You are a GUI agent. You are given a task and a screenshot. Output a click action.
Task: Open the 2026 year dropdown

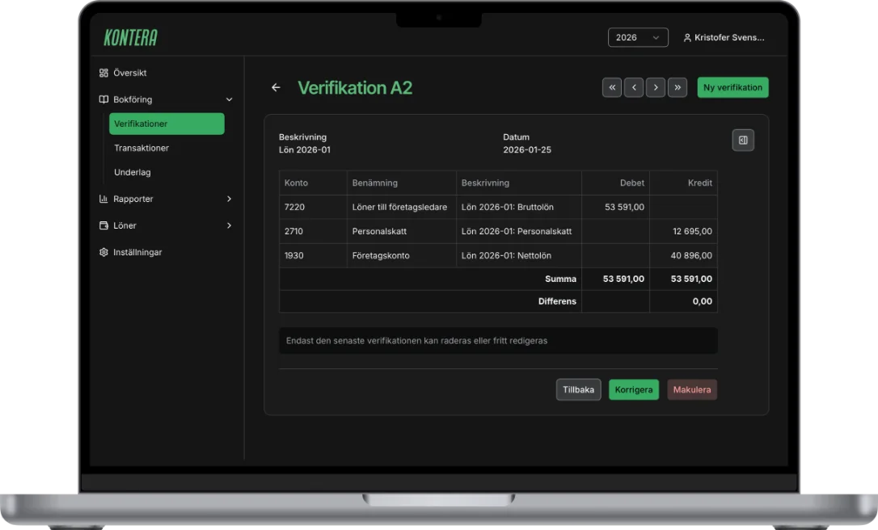(x=638, y=37)
